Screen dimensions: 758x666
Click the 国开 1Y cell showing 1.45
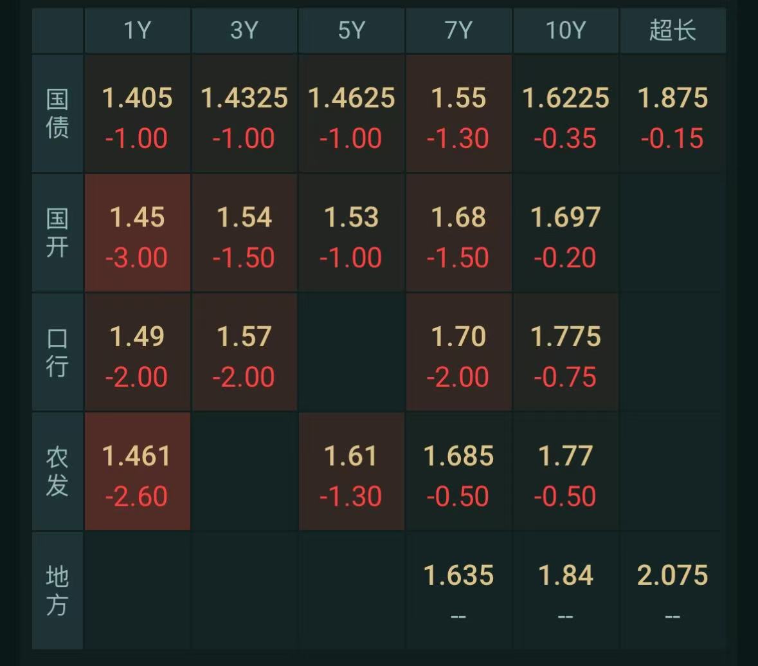138,233
